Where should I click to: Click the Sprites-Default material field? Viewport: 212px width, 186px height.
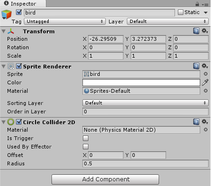click(x=141, y=91)
